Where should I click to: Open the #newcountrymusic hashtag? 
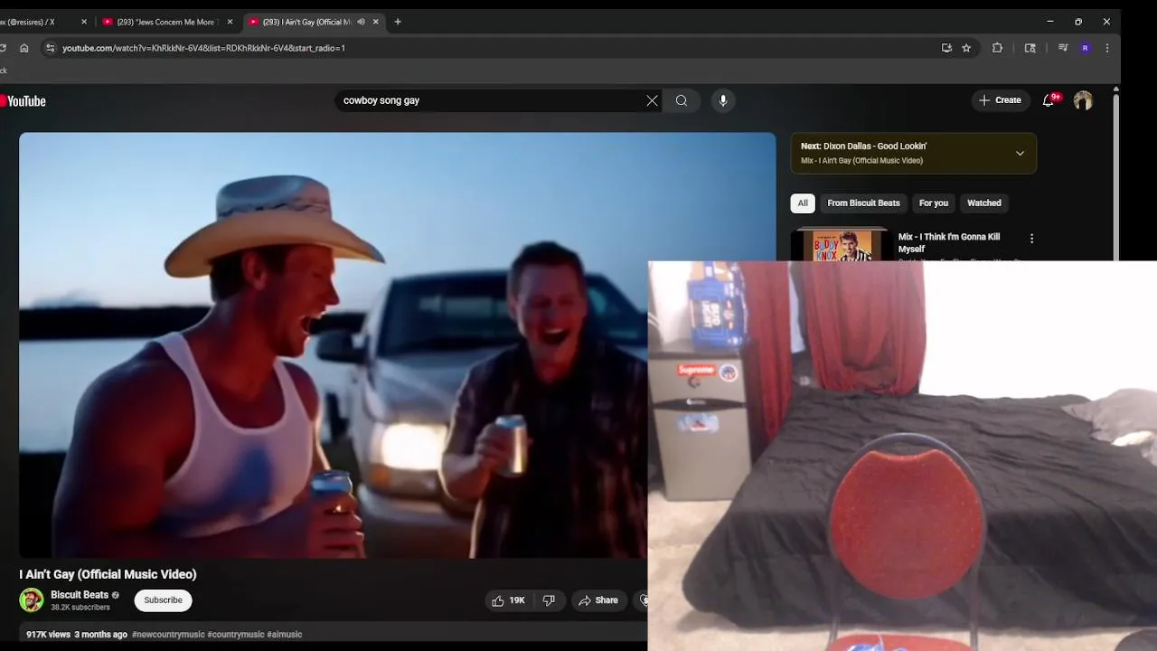point(168,635)
